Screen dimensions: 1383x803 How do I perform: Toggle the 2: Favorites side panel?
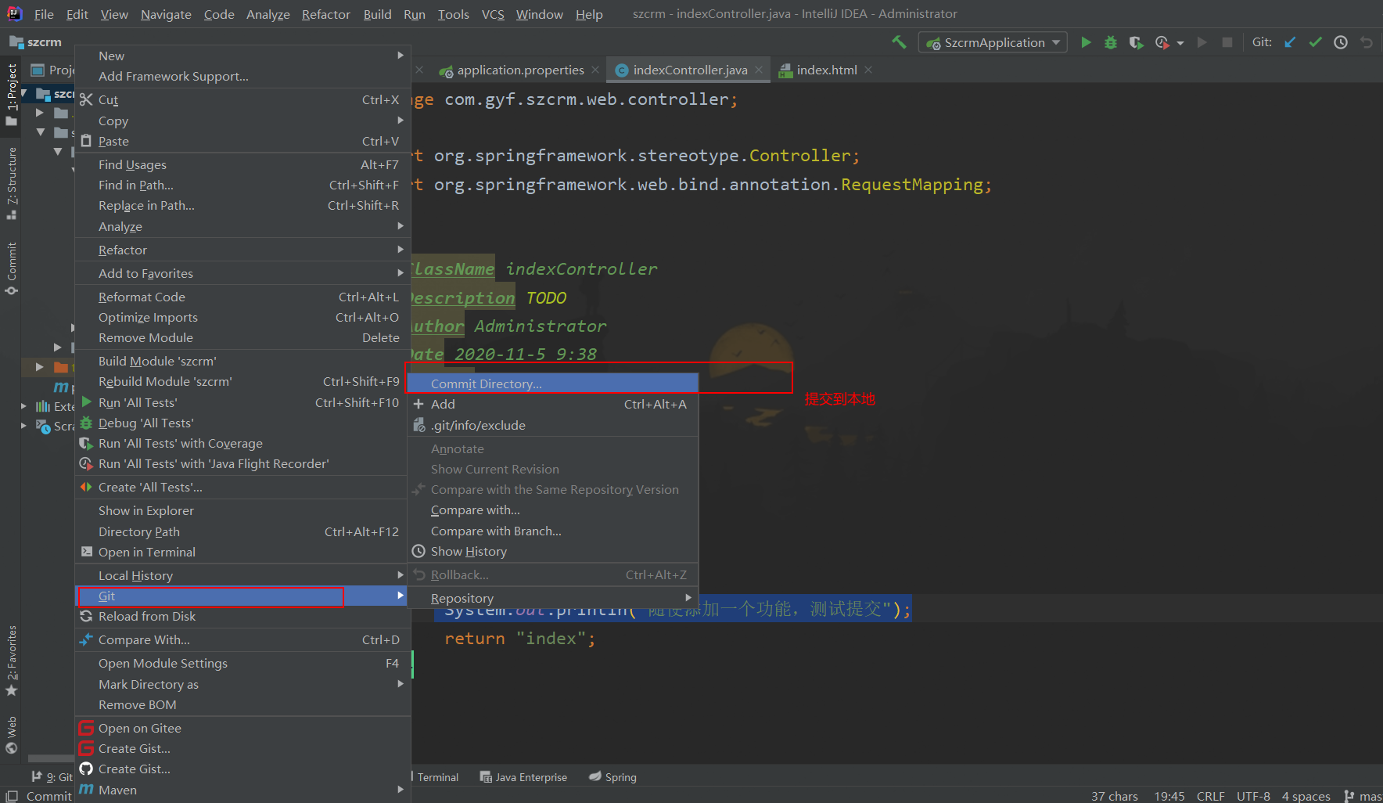tap(11, 661)
